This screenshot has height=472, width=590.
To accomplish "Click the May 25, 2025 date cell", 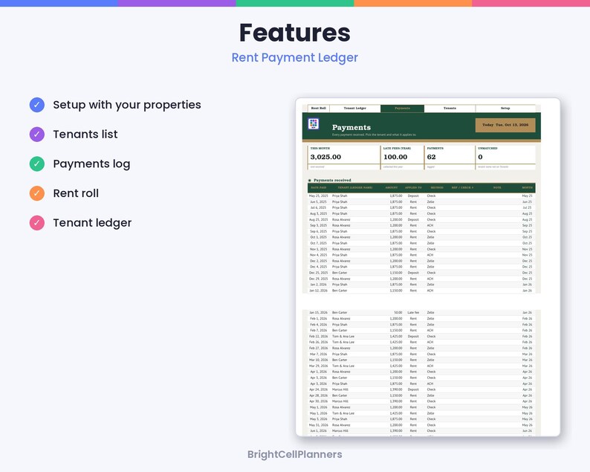I will [x=318, y=196].
